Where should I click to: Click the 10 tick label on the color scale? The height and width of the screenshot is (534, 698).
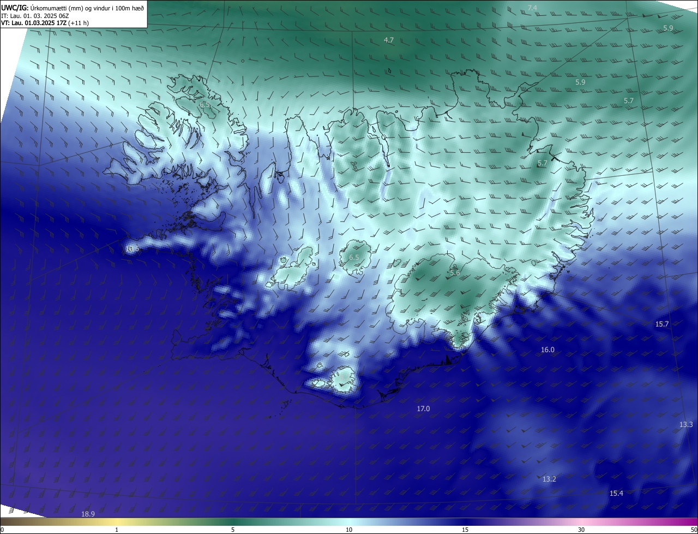(x=349, y=530)
